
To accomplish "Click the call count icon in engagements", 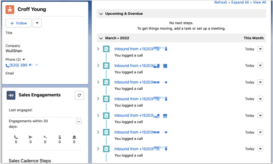I will click(x=16, y=137).
